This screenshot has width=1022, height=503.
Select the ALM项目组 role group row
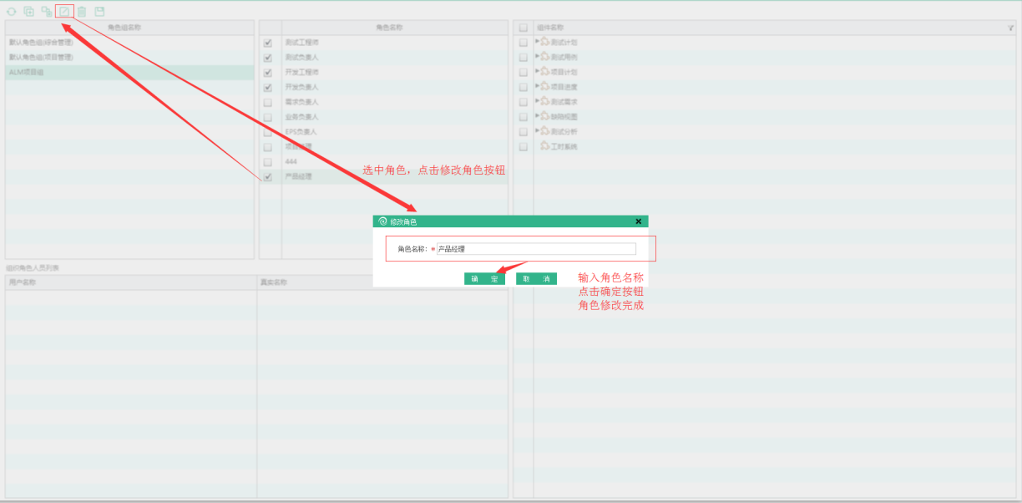(x=129, y=73)
